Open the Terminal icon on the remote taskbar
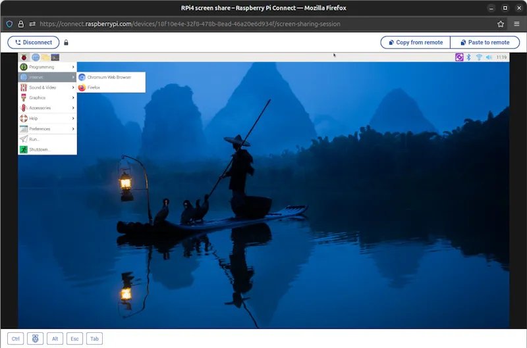 [x=55, y=57]
